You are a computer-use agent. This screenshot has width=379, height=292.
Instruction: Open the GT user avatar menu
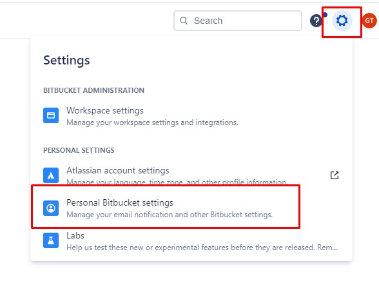click(369, 21)
